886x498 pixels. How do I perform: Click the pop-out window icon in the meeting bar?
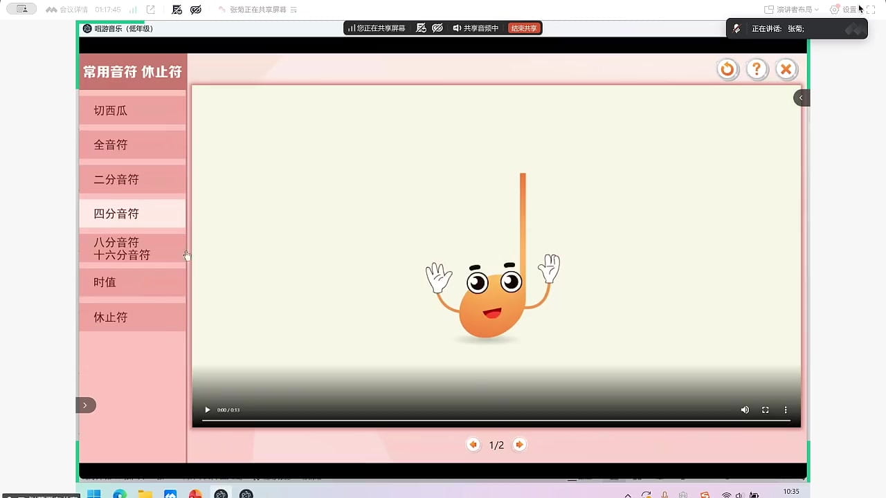(x=150, y=10)
